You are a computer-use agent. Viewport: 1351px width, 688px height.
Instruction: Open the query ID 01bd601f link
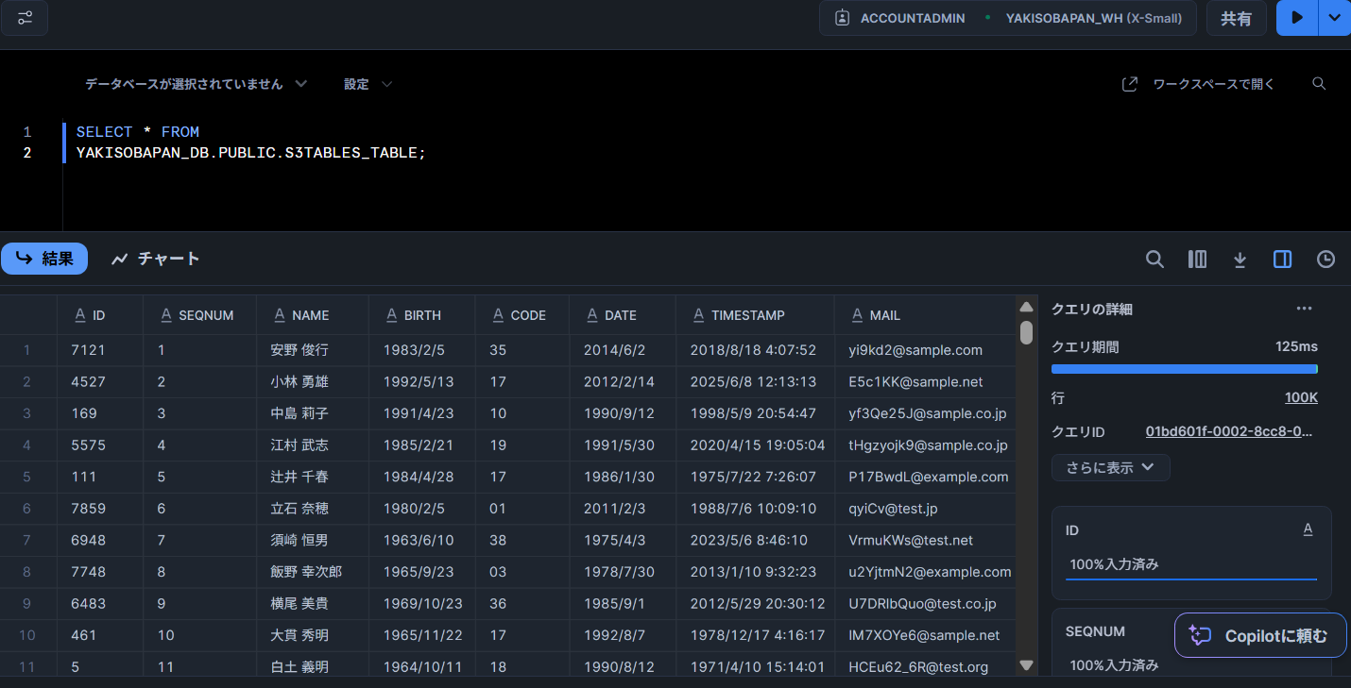pos(1229,431)
